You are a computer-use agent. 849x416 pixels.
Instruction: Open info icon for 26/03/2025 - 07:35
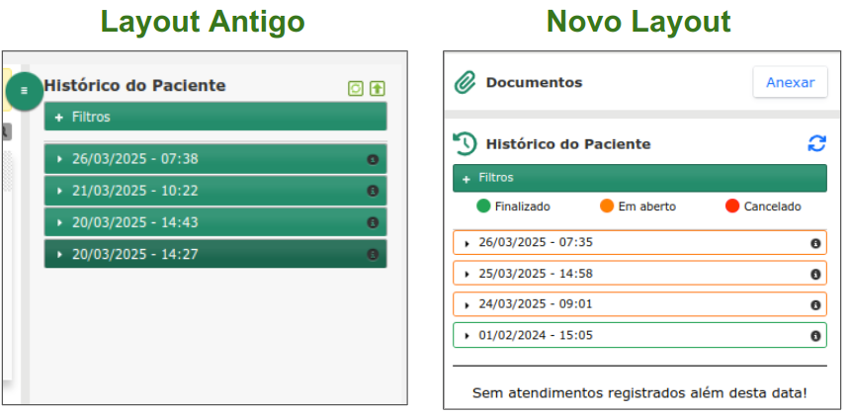815,244
